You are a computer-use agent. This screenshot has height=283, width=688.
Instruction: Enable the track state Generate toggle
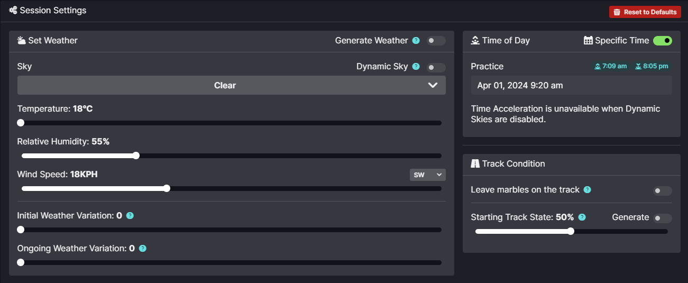pyautogui.click(x=663, y=218)
